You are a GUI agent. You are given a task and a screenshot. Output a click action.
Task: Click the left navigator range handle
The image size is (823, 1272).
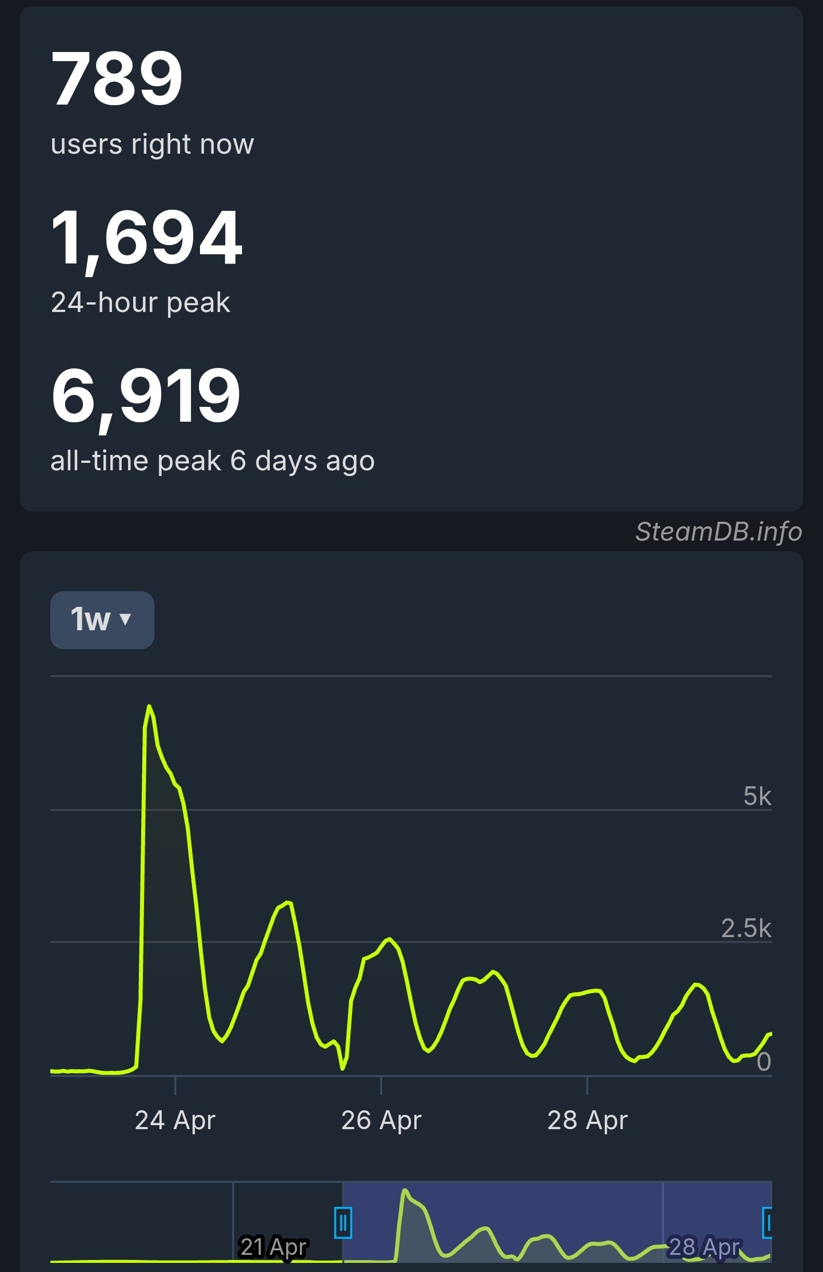(x=343, y=1222)
